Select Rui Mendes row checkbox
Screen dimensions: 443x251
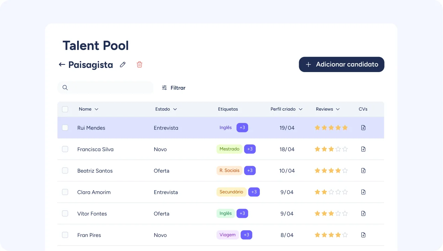(x=65, y=128)
